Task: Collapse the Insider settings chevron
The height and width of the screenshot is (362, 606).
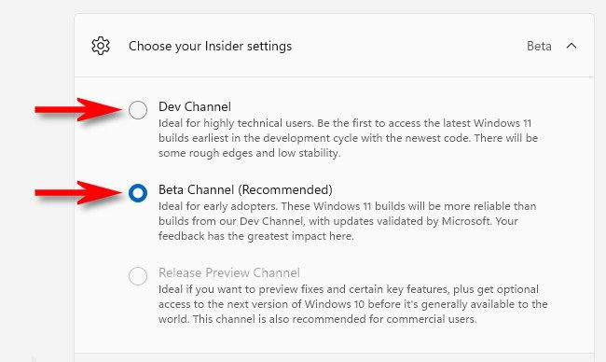Action: point(572,46)
